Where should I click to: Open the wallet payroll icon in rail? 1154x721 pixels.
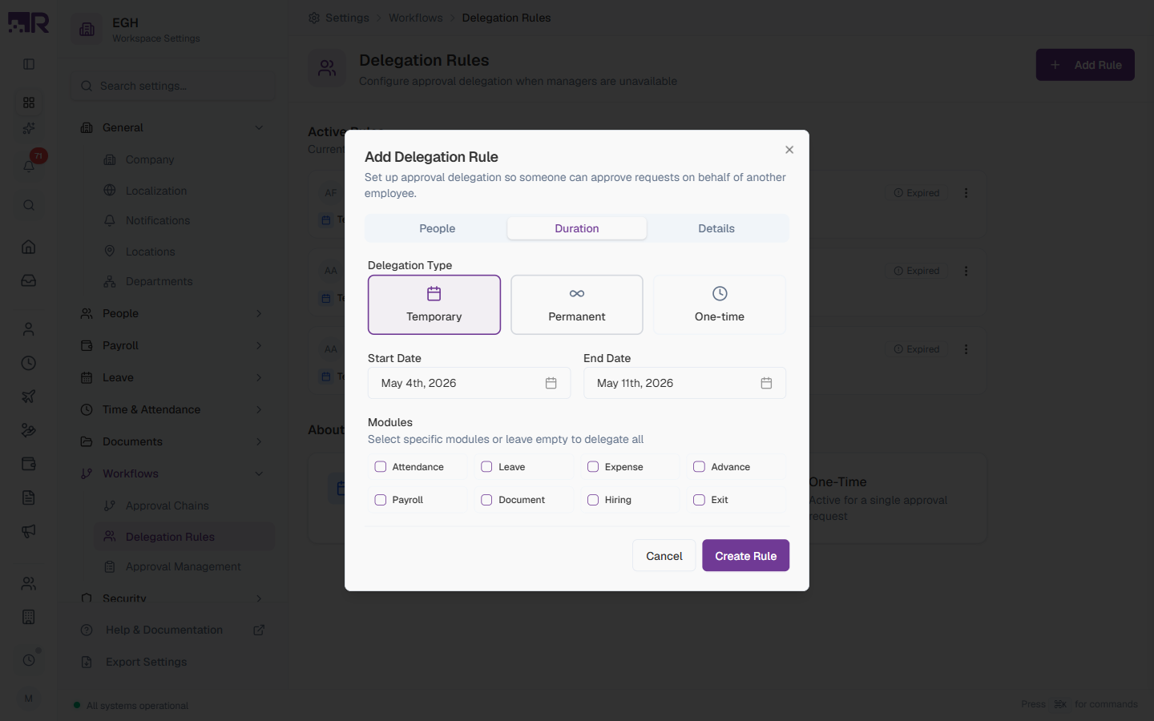(29, 464)
